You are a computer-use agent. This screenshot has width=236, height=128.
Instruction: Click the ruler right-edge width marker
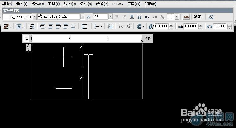[142, 41]
